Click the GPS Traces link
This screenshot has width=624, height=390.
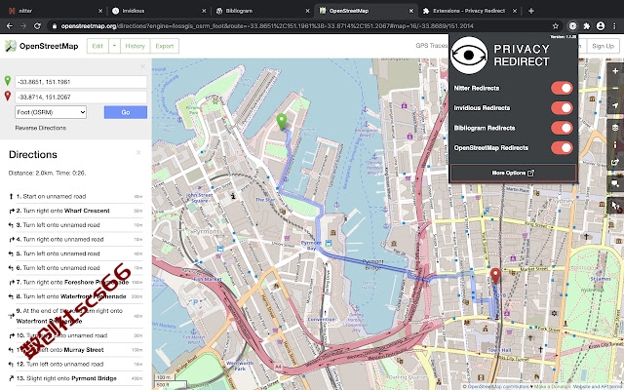coord(431,46)
